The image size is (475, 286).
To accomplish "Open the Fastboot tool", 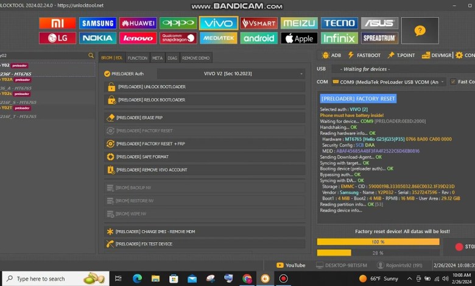I will tap(364, 55).
